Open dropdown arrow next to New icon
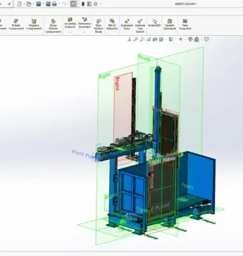243x256 pixels. (24, 4)
